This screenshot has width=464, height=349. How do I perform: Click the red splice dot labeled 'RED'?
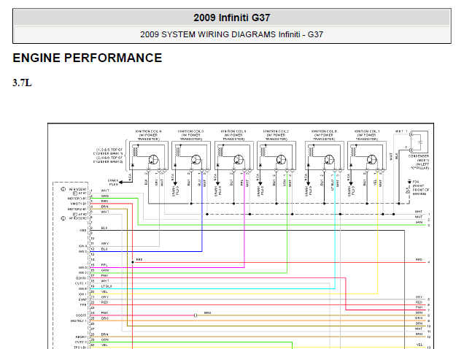click(133, 262)
